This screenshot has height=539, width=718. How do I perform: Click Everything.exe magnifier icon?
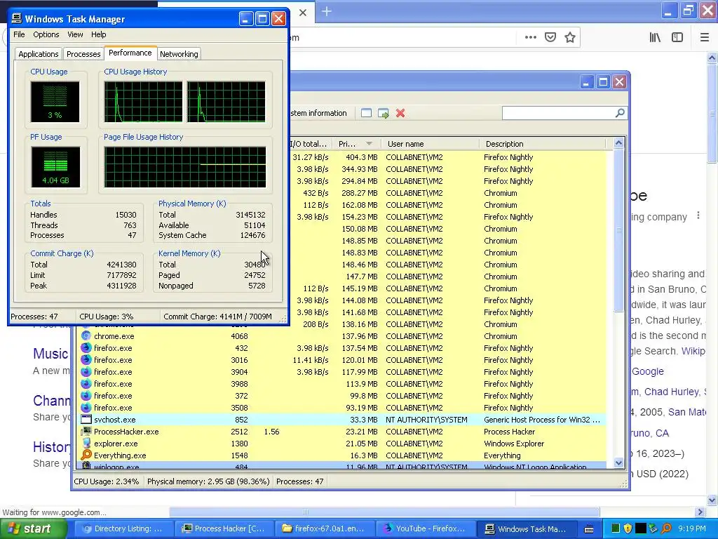pos(86,455)
